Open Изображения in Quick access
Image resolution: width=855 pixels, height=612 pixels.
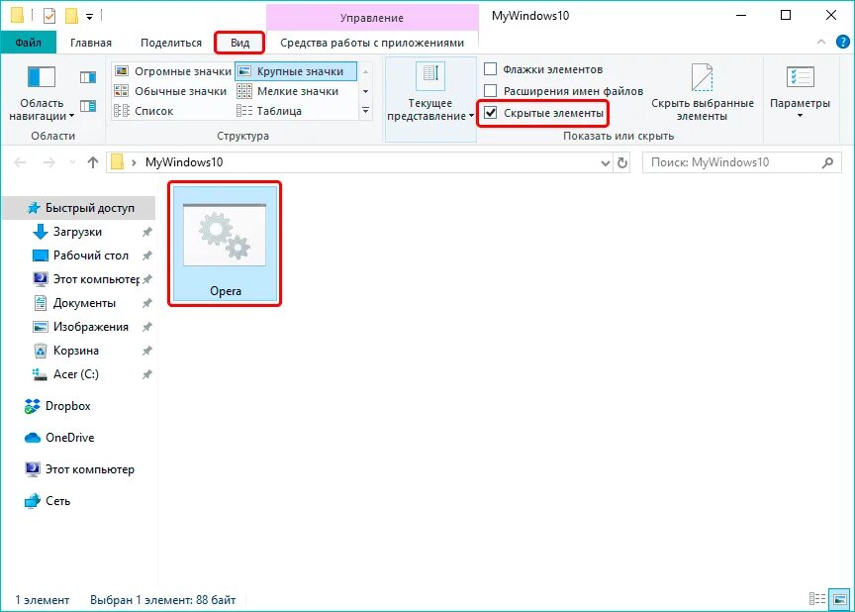pos(90,327)
